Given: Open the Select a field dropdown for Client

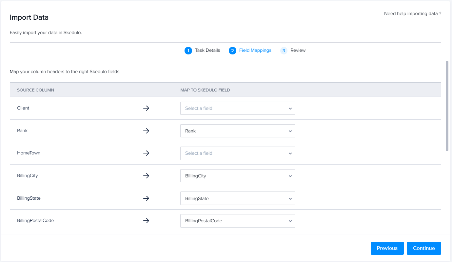Looking at the screenshot, I should [238, 108].
